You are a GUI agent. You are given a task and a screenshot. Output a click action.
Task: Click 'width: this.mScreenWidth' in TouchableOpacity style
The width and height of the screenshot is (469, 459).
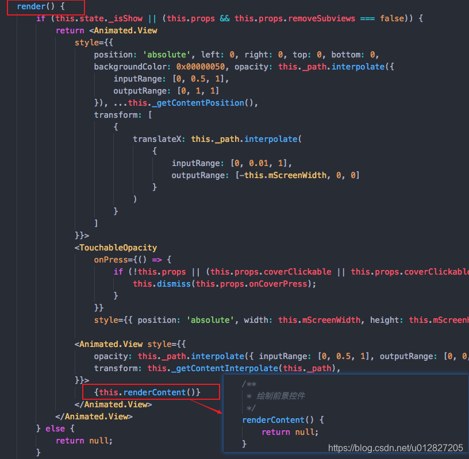302,320
